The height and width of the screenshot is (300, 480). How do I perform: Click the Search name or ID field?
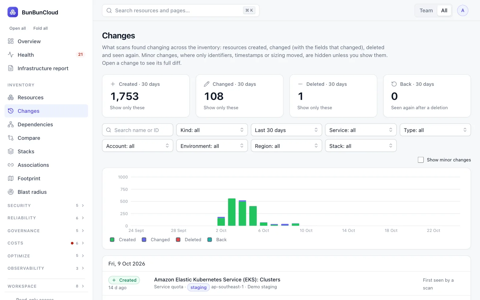point(138,130)
